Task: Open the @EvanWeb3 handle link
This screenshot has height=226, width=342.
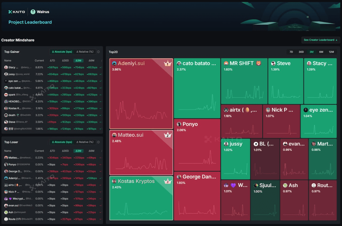Action: pos(26,205)
